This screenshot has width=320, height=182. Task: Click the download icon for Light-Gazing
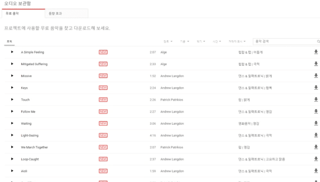point(316,135)
